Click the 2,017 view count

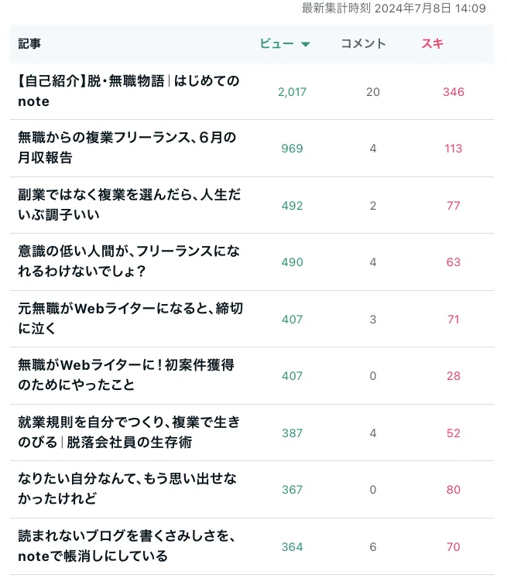[292, 92]
